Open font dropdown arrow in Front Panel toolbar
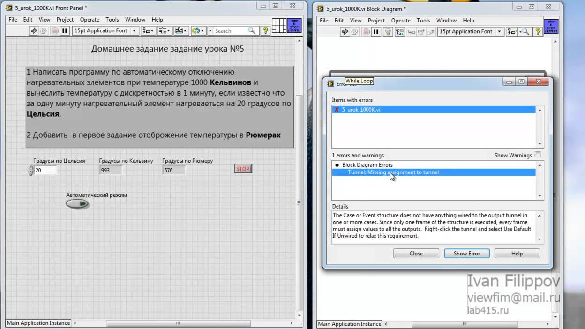Screen dimensions: 585x329 click(134, 31)
